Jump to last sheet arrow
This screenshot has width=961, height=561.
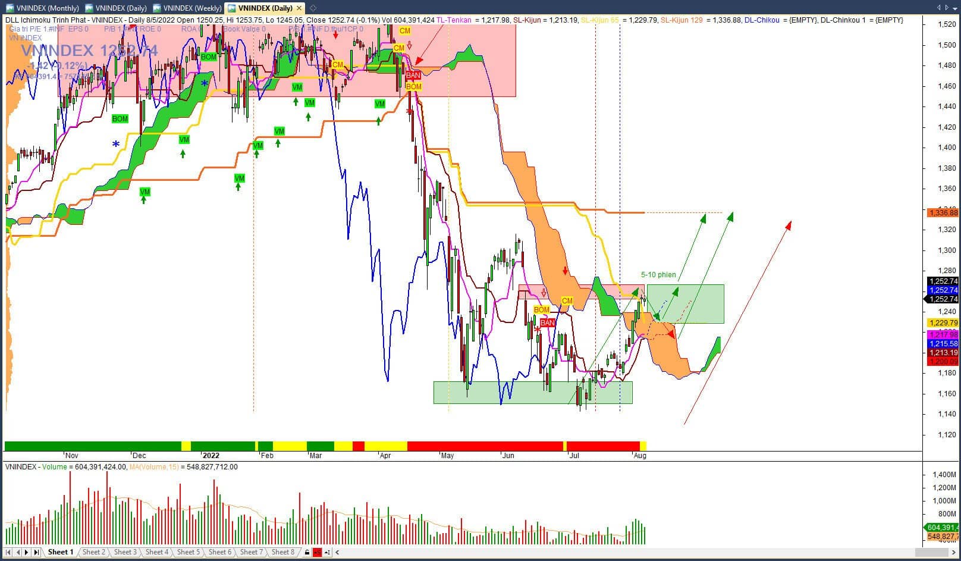coord(36,552)
